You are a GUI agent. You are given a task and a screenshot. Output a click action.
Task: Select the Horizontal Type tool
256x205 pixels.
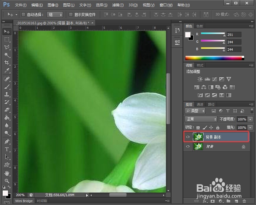tap(7, 149)
